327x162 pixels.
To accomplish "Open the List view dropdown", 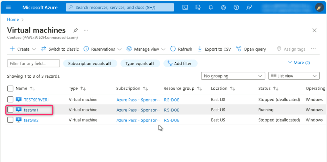I will [x=293, y=76].
